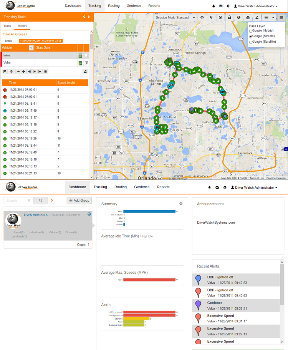Screen dimensions: 288x350
Task: Open Tracking in the lower dashboard navigation
Action: click(100, 187)
